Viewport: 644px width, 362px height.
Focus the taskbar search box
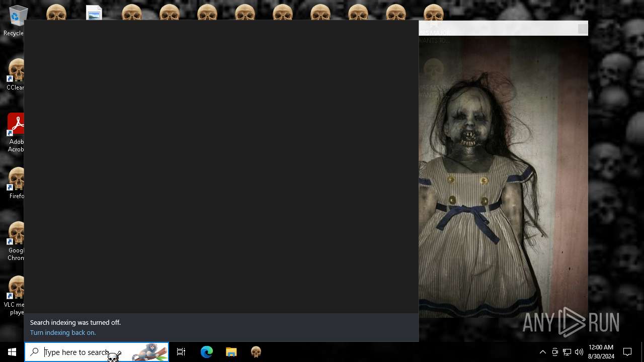(97, 352)
